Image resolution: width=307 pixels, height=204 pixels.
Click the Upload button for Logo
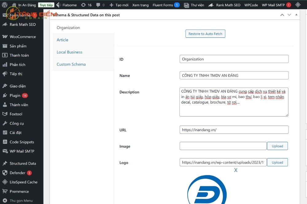(x=277, y=162)
